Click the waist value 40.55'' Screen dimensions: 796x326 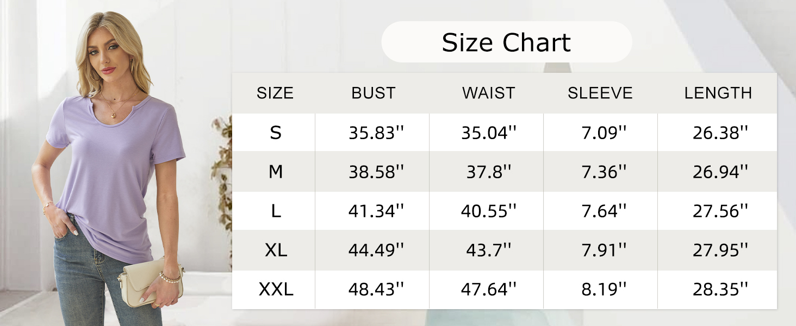point(489,211)
